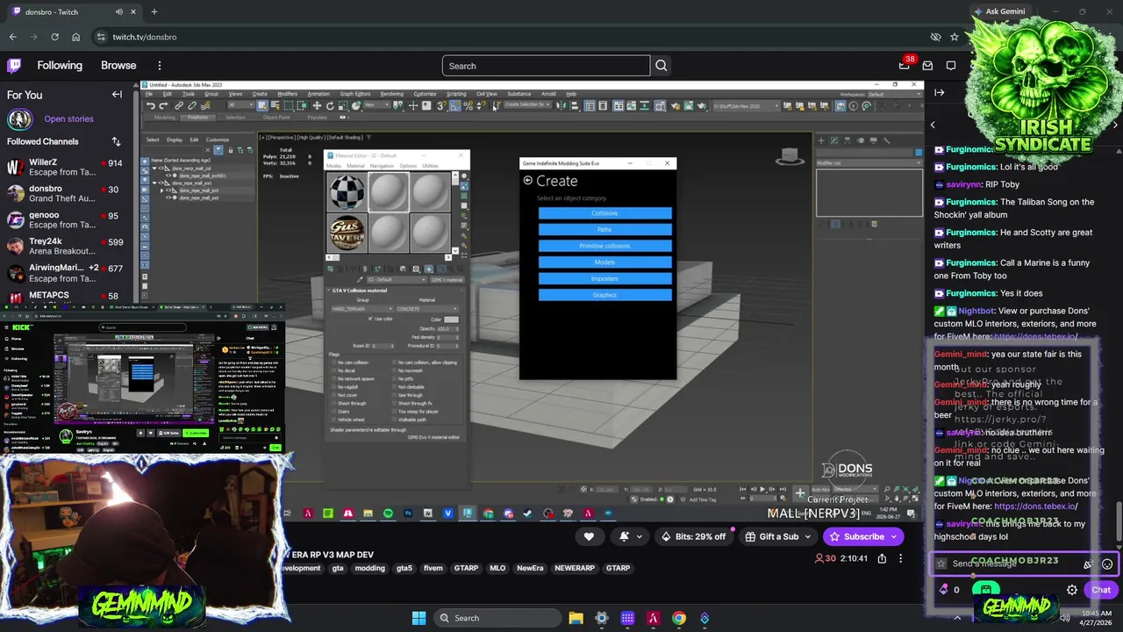Click the browser reload button
1123x632 pixels.
click(x=54, y=37)
